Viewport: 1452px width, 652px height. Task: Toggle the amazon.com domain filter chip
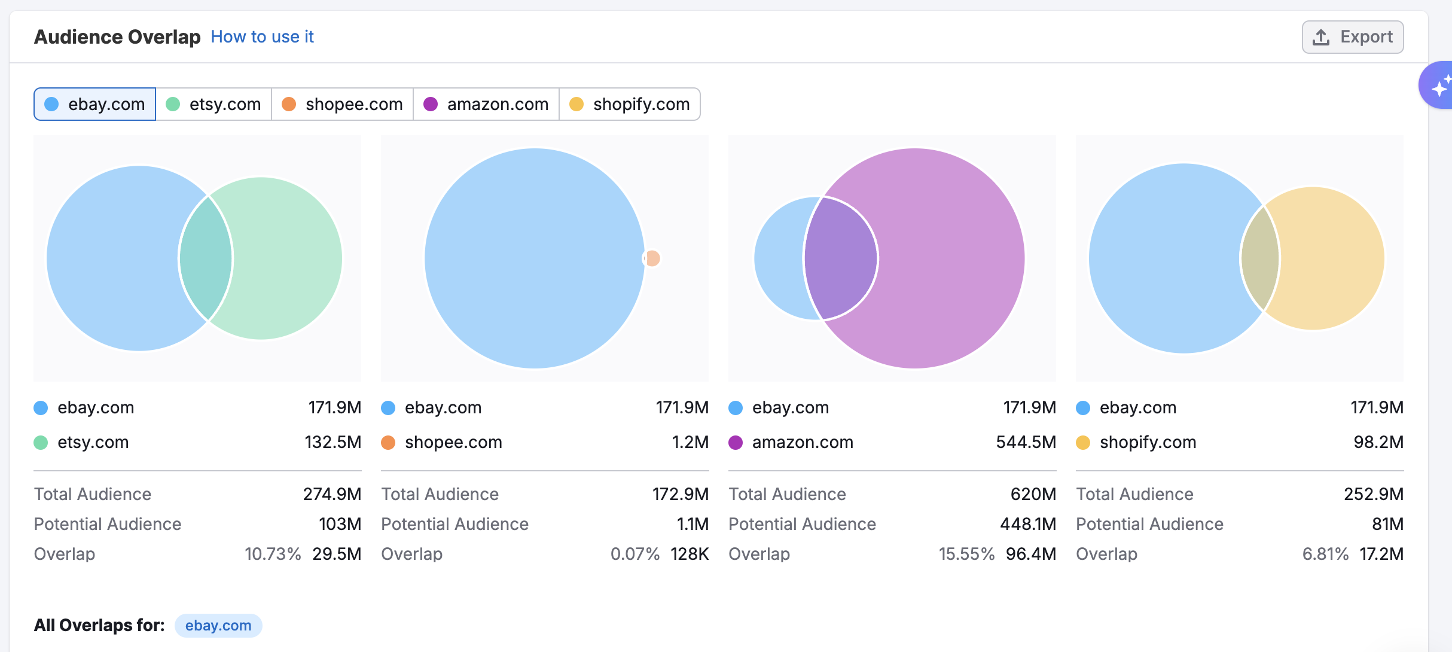click(x=486, y=104)
